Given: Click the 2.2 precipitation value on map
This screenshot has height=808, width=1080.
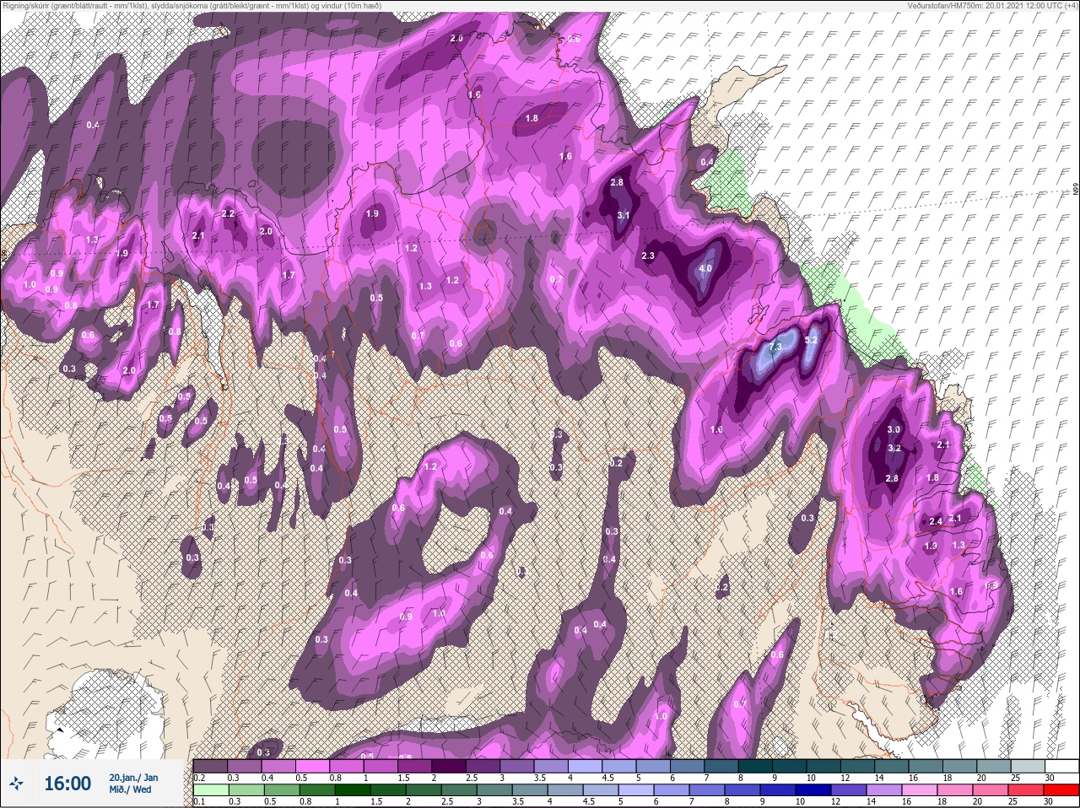Looking at the screenshot, I should coord(228,214).
